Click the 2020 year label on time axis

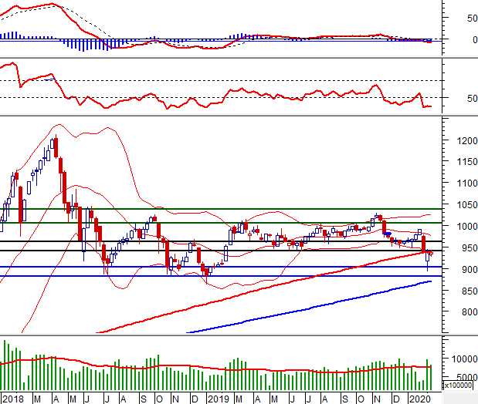coord(420,399)
